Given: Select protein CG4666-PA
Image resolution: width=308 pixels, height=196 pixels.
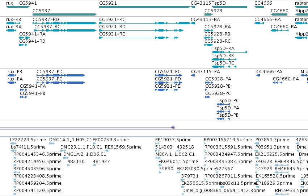Looking at the screenshot, I should click(x=258, y=75).
